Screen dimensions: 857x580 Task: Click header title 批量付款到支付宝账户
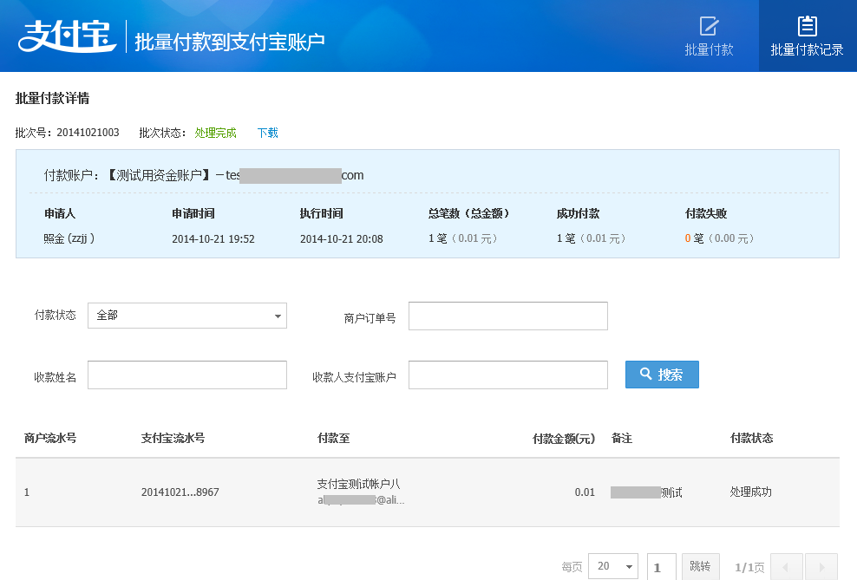tap(230, 42)
